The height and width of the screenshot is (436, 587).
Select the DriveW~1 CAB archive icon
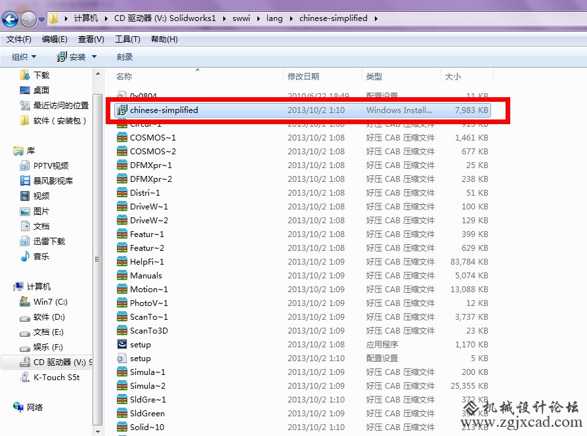pos(122,206)
